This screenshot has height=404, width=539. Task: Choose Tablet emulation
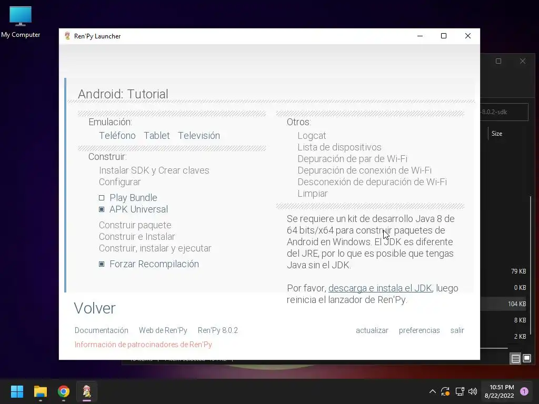click(157, 136)
